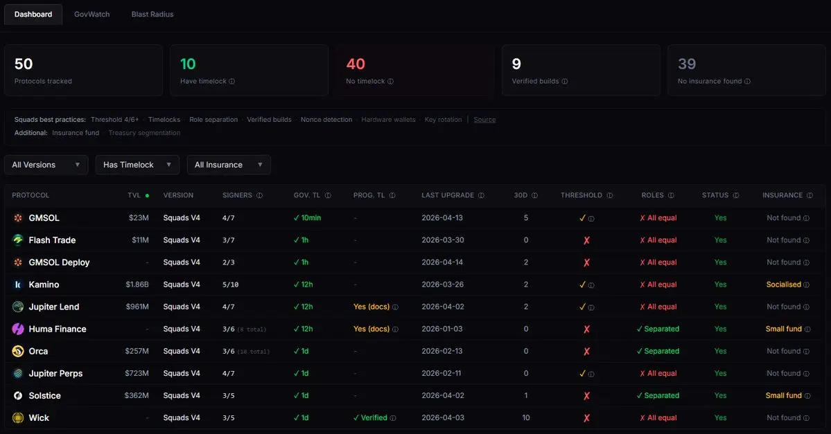This screenshot has height=434, width=831.
Task: Sort by the VERSION column header
Action: [x=178, y=195]
